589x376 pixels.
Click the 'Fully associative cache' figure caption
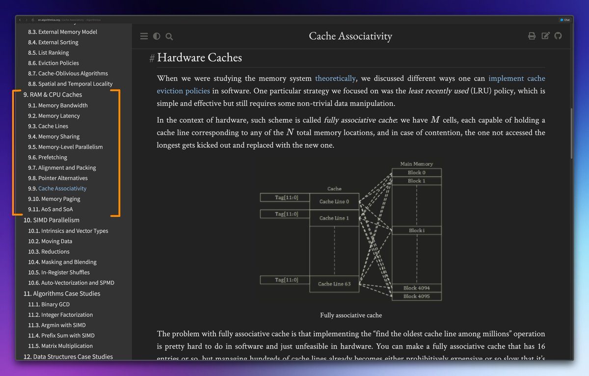(351, 315)
